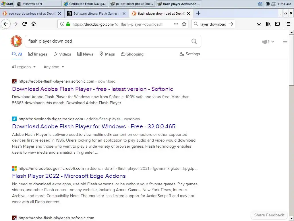Click the forward navigation arrow
The height and width of the screenshot is (221, 294).
click(15, 24)
